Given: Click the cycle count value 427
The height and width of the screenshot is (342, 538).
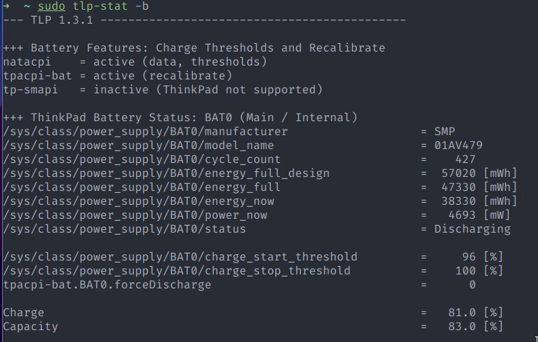Looking at the screenshot, I should point(465,160).
